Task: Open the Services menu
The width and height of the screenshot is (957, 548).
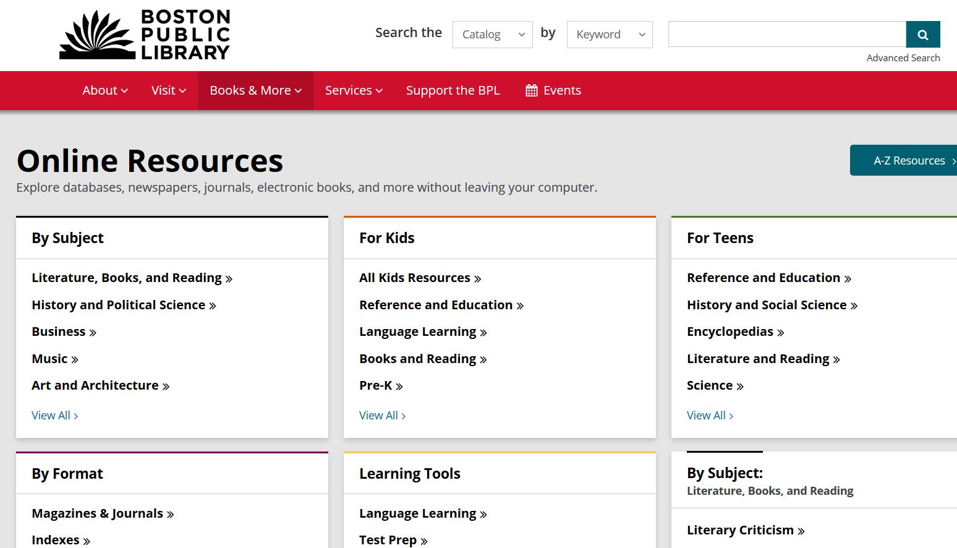Action: click(x=353, y=90)
